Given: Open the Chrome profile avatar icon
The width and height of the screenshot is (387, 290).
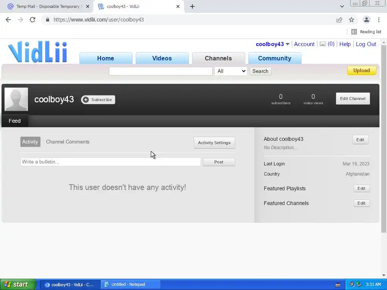Looking at the screenshot, I should [x=367, y=20].
